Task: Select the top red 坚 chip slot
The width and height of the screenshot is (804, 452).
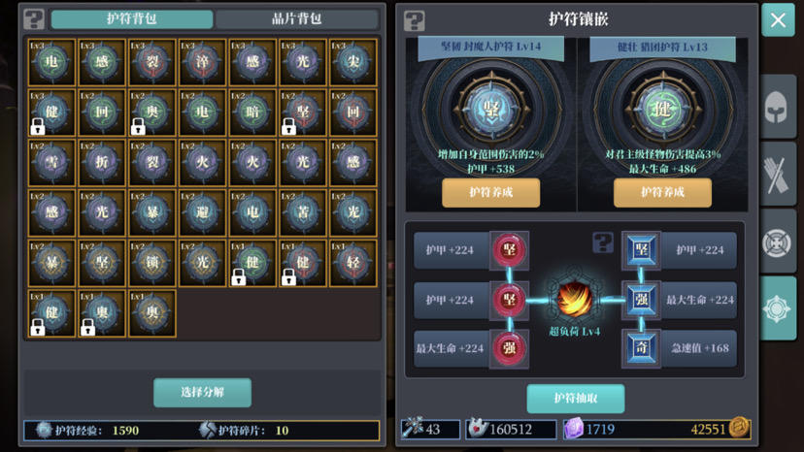Action: [509, 250]
